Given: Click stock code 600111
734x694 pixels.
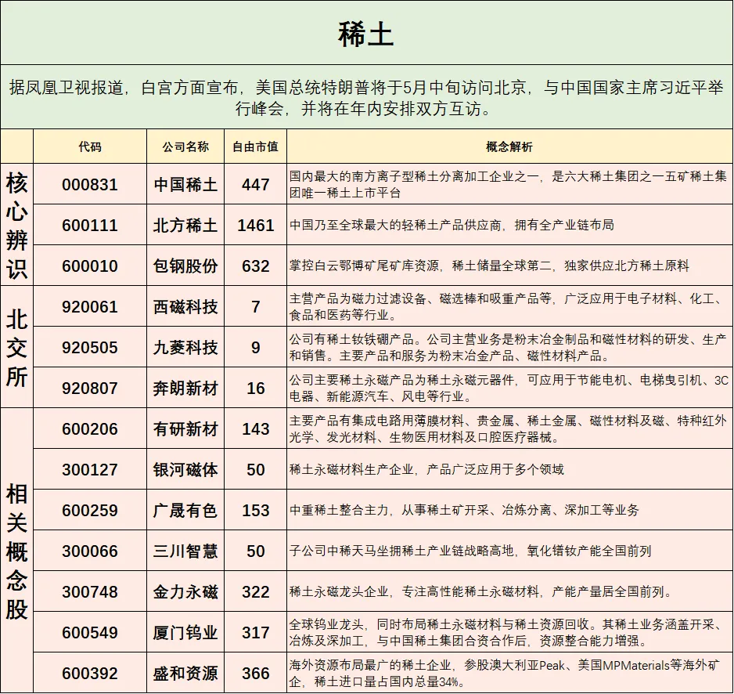Looking at the screenshot, I should (x=90, y=226).
